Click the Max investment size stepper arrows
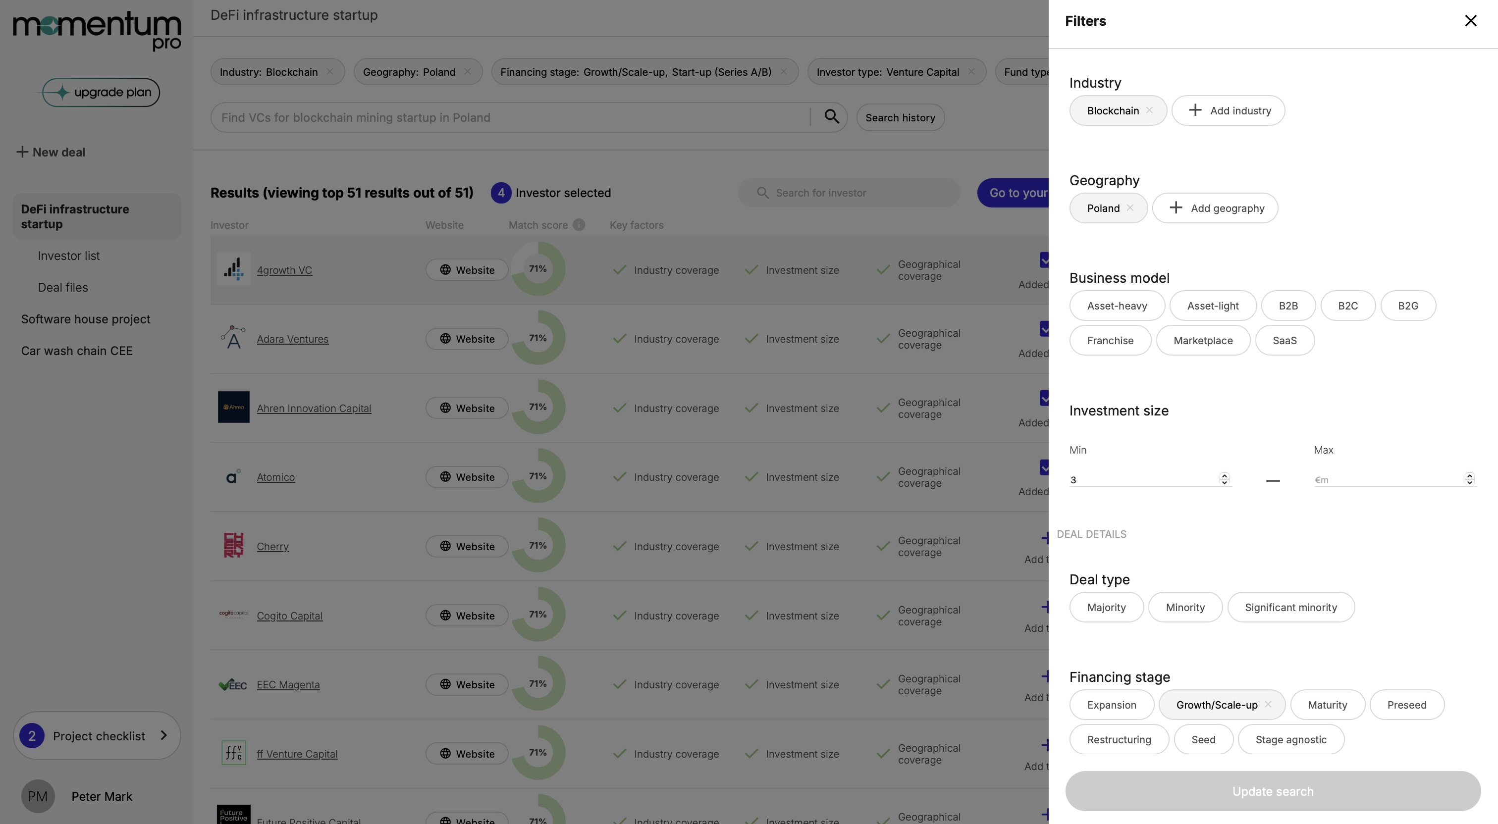Viewport: 1498px width, 824px height. point(1469,478)
